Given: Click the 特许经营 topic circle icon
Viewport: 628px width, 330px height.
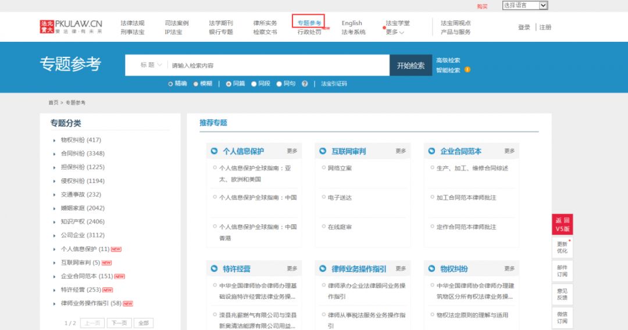Looking at the screenshot, I should tap(215, 268).
